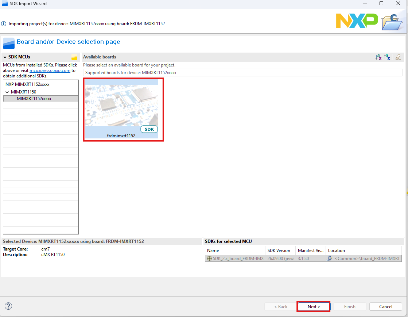Select NXP MIMXRT1152xxxxx entry
Image resolution: width=408 pixels, height=317 pixels.
click(40, 84)
